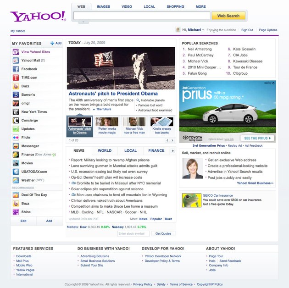
Task: Click the Edit favorites button
Action: (x=23, y=221)
